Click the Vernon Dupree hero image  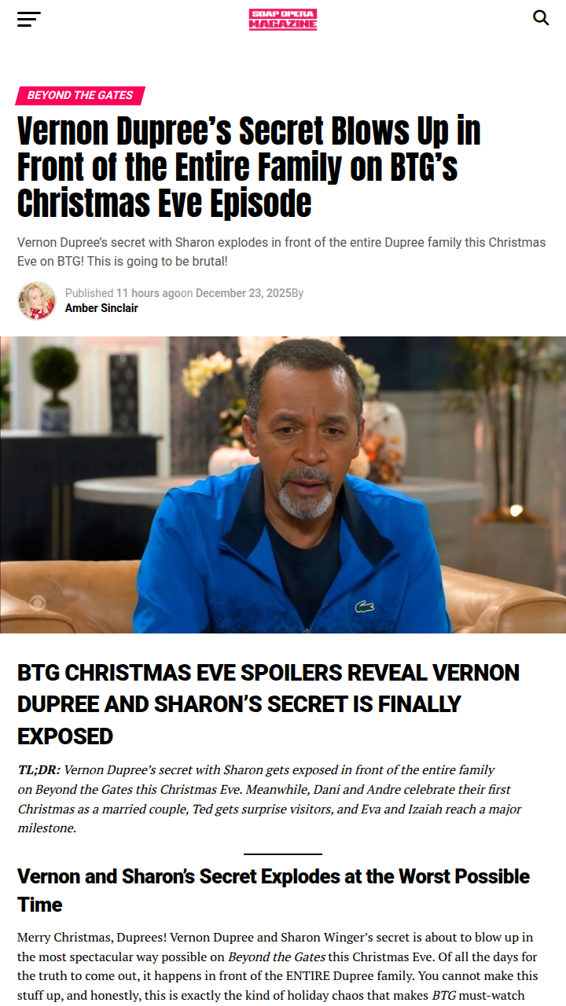point(283,485)
